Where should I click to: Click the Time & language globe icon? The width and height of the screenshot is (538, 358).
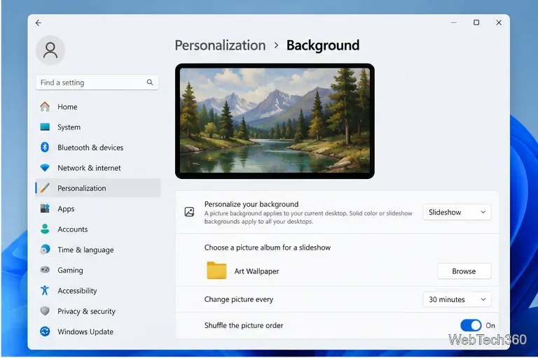pyautogui.click(x=45, y=250)
